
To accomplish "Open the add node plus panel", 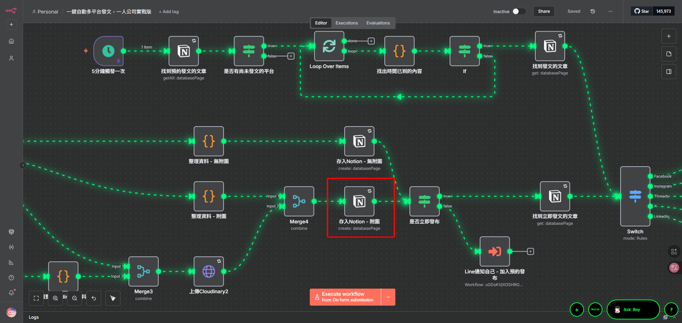I will click(669, 36).
